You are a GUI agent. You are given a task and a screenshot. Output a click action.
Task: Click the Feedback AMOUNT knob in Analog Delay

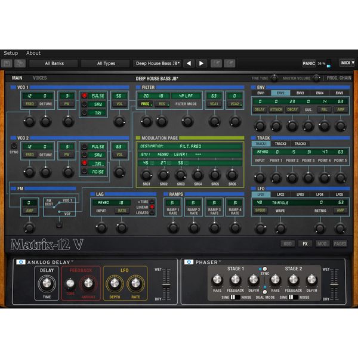88,283
